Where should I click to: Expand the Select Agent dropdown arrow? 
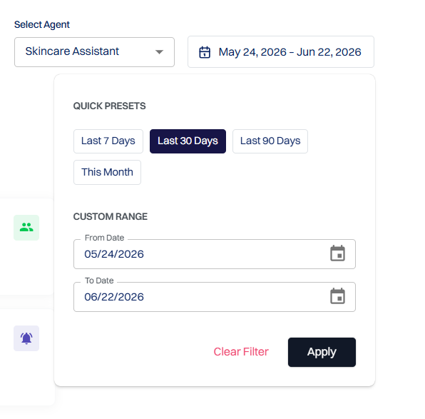pos(159,52)
